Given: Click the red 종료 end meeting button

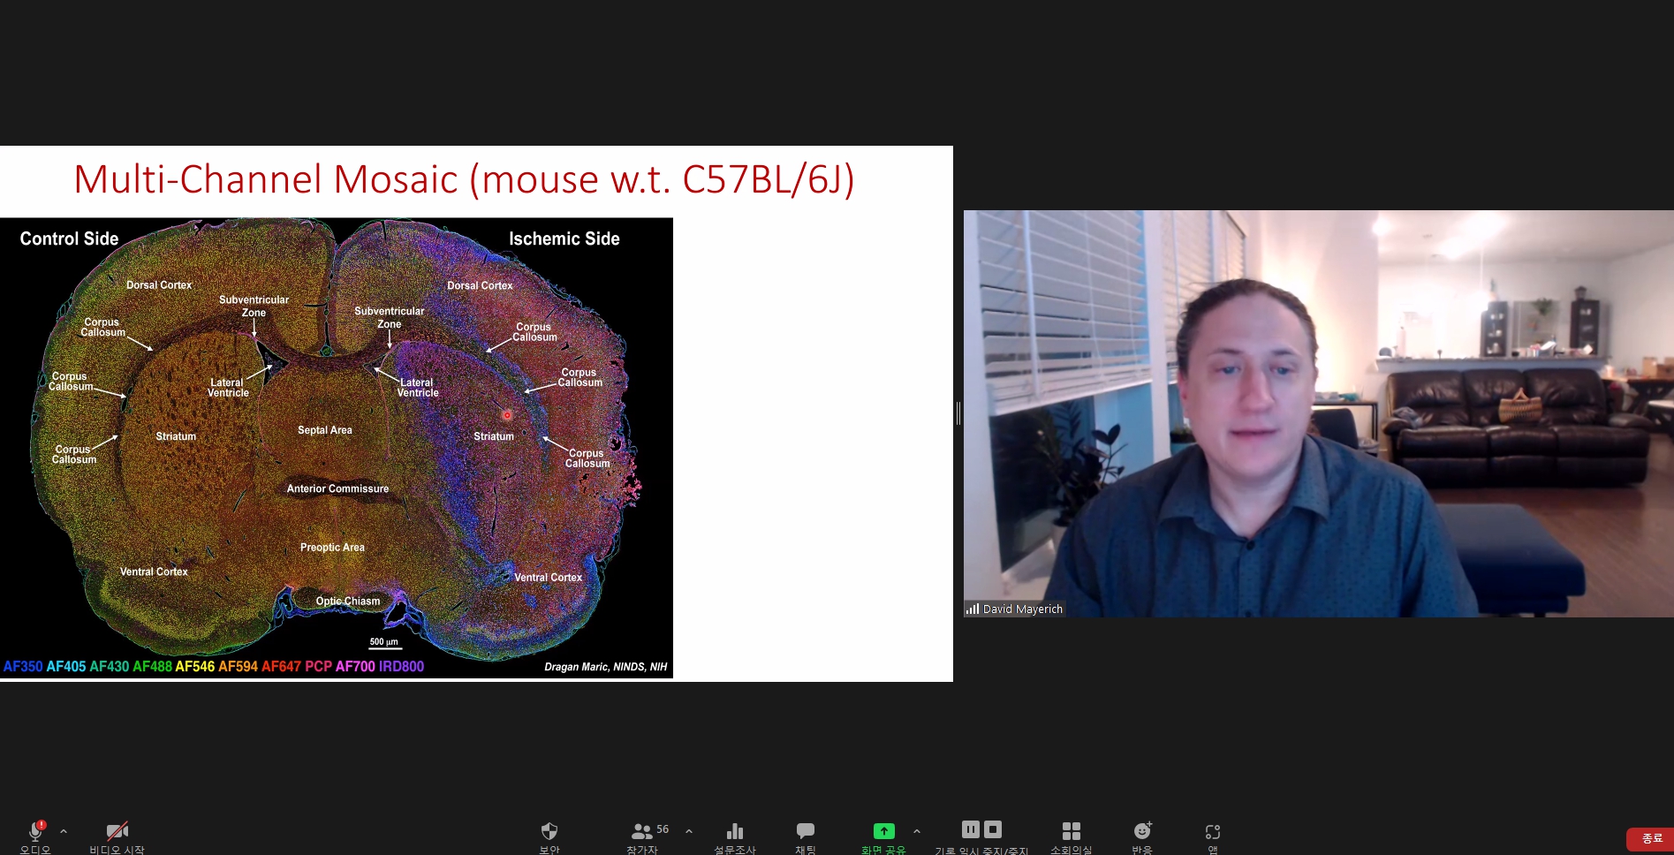Looking at the screenshot, I should (1650, 838).
